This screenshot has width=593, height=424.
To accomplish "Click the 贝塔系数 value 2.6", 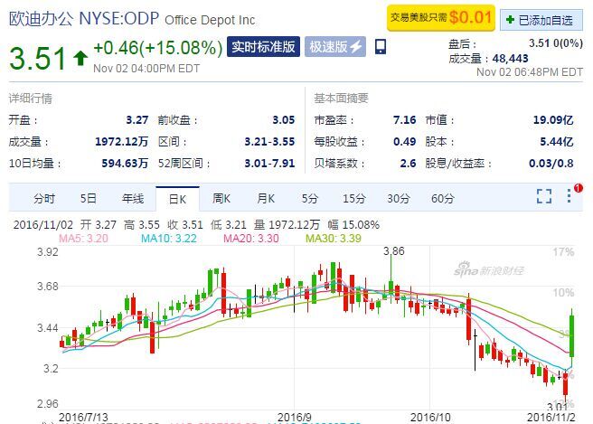I will 408,163.
